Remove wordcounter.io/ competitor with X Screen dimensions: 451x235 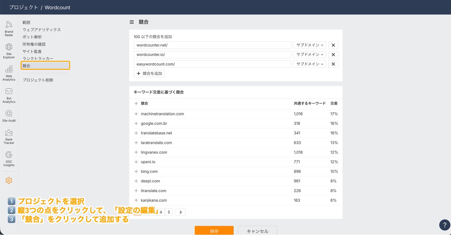tap(333, 55)
